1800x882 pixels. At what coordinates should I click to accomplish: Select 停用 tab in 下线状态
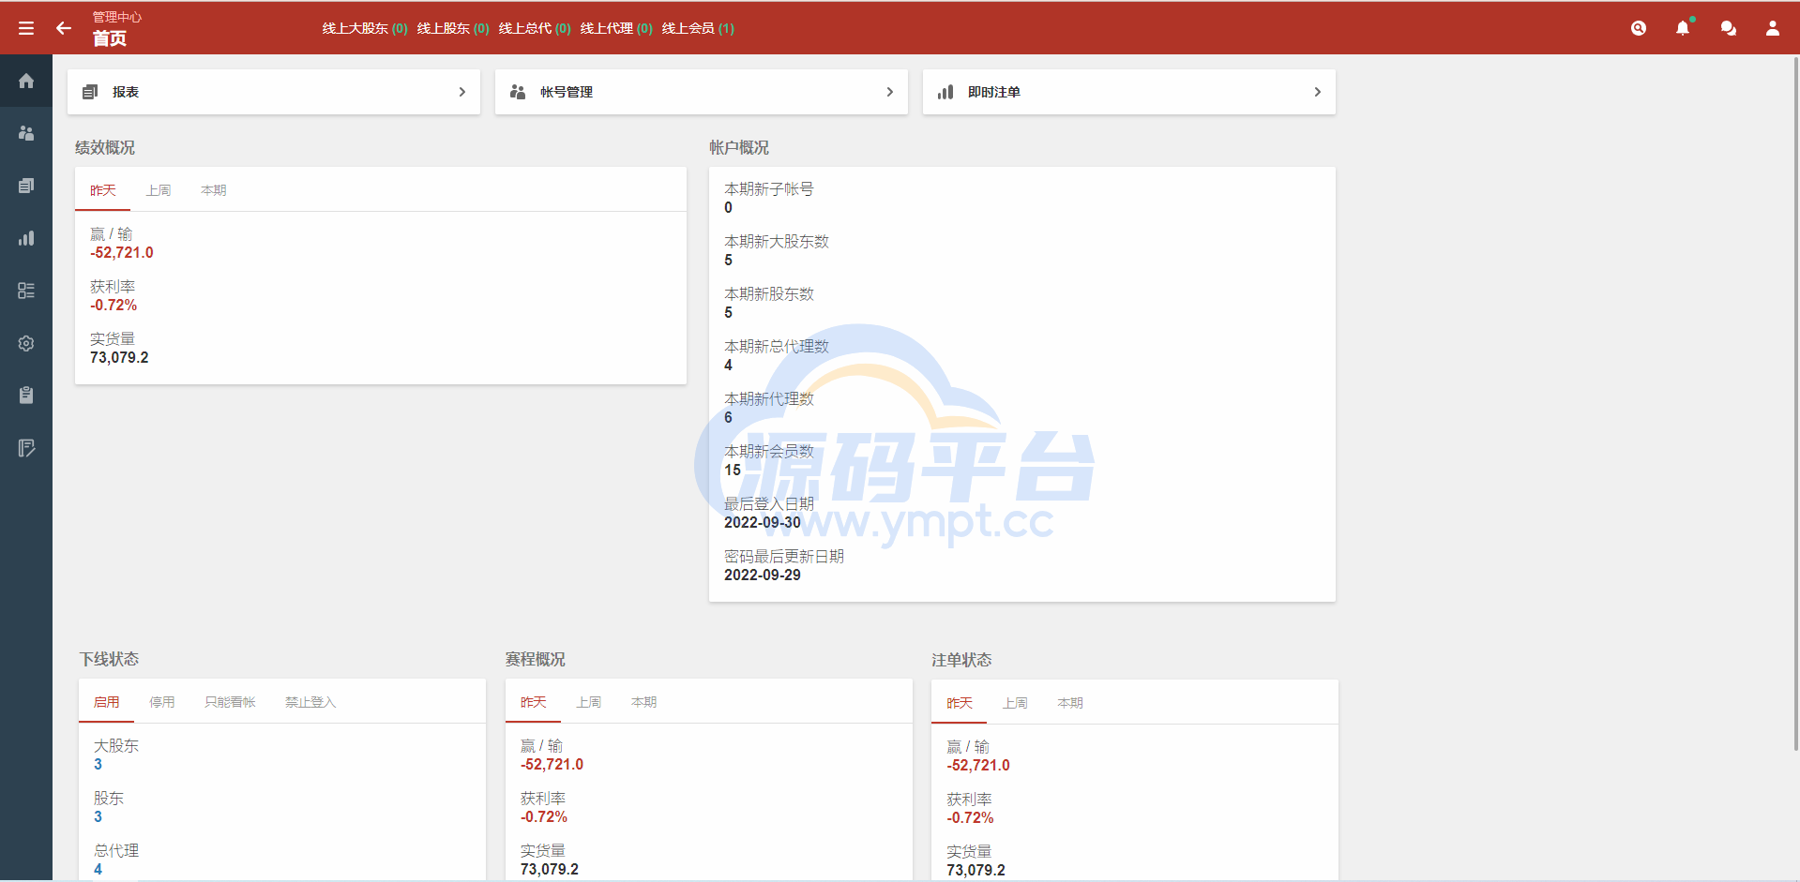click(x=162, y=702)
